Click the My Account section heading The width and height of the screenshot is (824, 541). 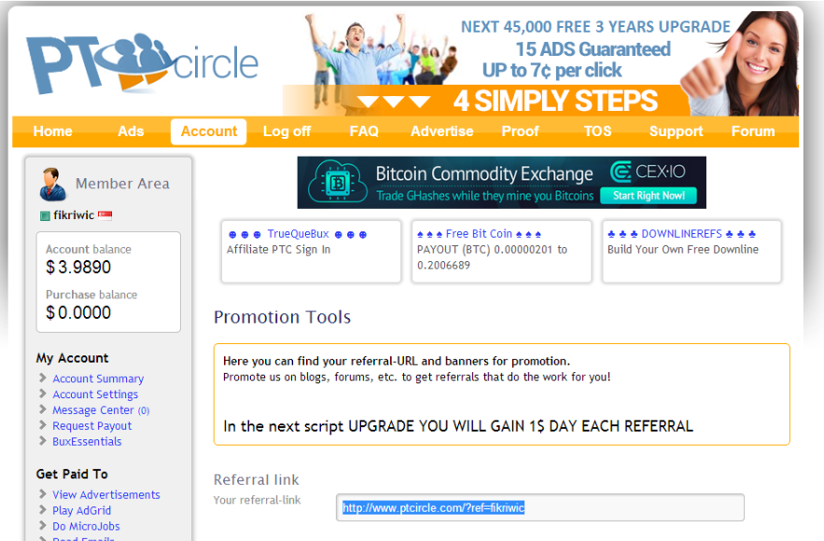[x=72, y=358]
